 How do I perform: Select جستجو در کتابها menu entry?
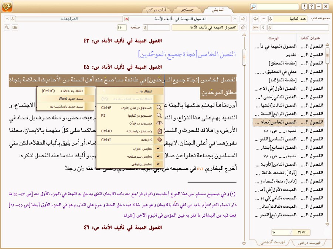coord(130,115)
